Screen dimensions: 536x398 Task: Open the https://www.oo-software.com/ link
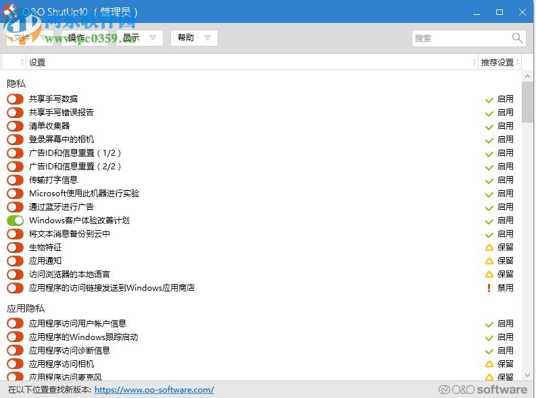[154, 389]
